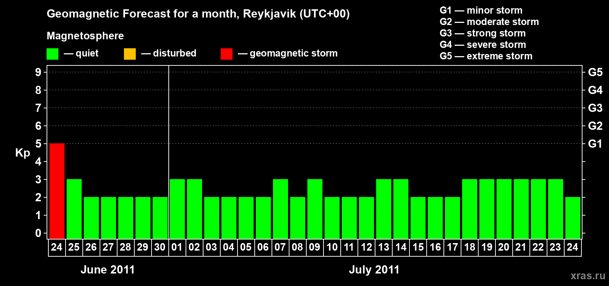Click 'G2 — moderate storm' legend entry
The image size is (609, 286).
(x=489, y=22)
